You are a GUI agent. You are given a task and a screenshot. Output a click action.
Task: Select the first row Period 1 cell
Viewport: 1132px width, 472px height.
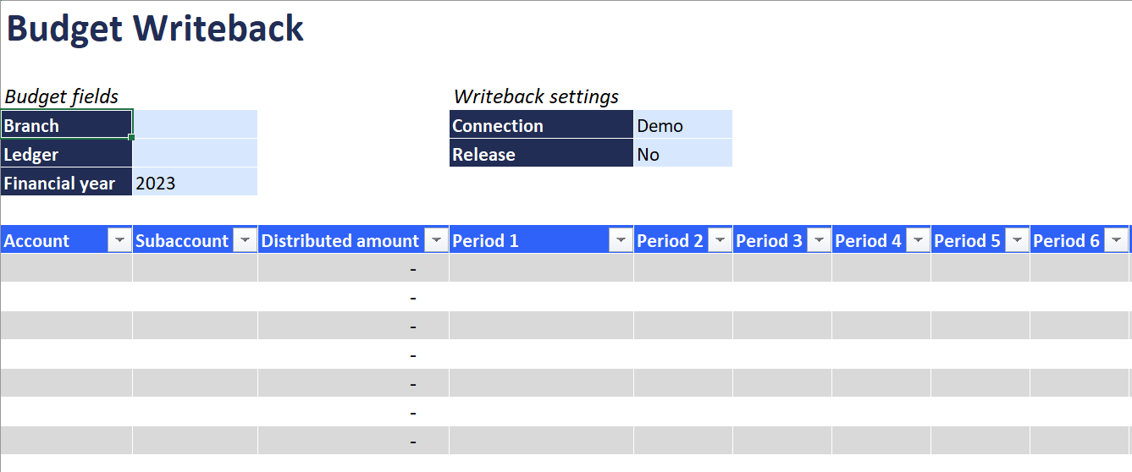(541, 268)
